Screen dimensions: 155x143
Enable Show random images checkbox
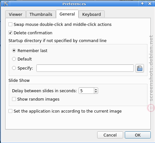(14, 99)
